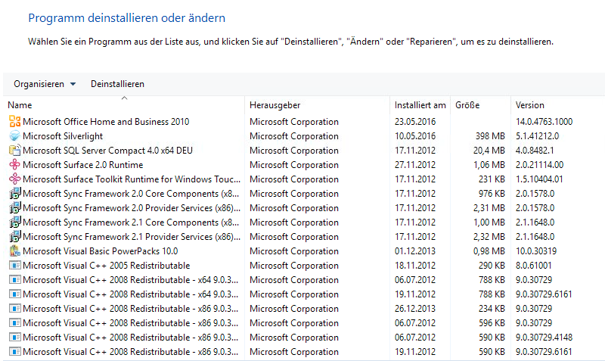Sort by the Name column header

pos(124,105)
